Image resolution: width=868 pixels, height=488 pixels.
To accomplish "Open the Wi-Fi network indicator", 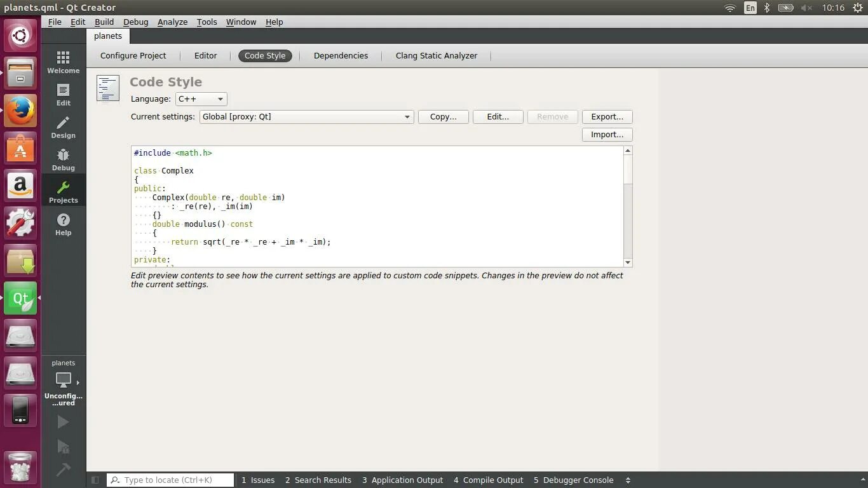I will 730,8.
